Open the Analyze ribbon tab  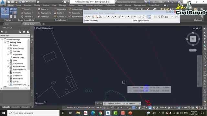tap(46, 5)
